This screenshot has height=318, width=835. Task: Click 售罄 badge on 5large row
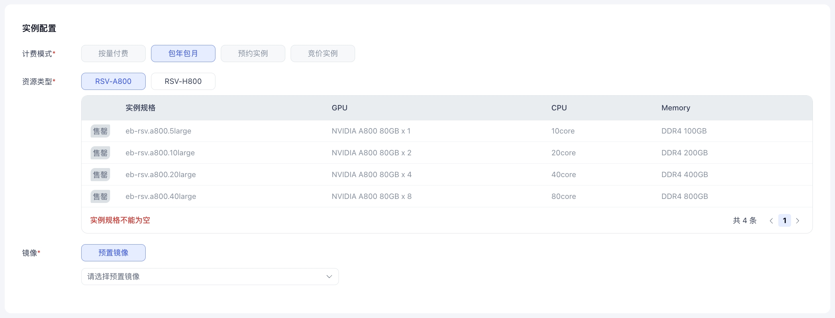[x=100, y=131]
